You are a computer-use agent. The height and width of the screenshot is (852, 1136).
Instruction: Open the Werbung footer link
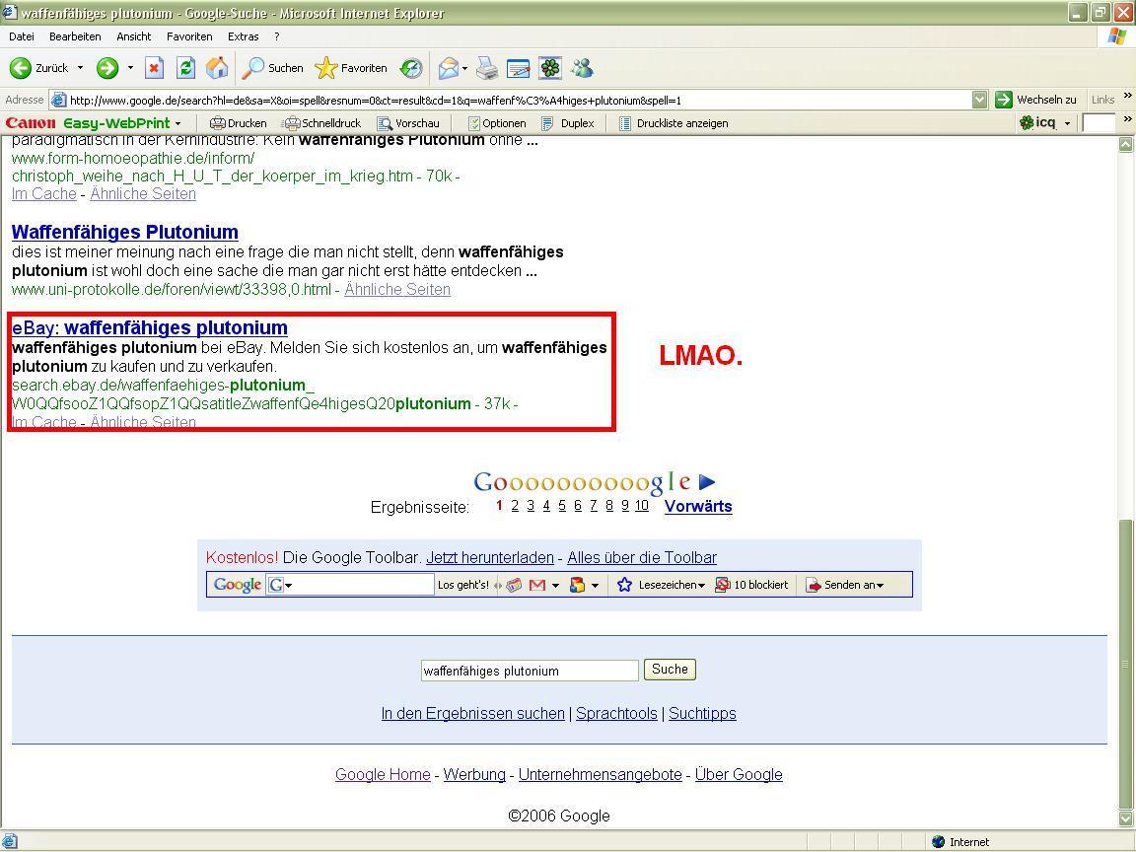[474, 774]
